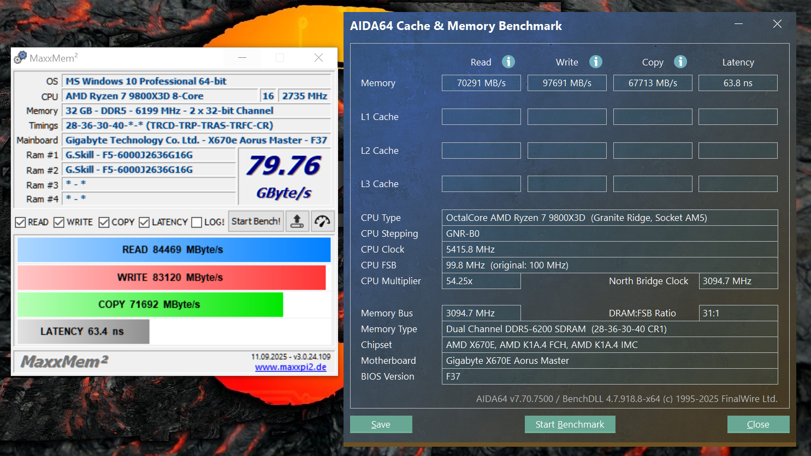Viewport: 811px width, 456px height.
Task: Click the CPU Clock value 5415.8 MHz
Action: [609, 249]
